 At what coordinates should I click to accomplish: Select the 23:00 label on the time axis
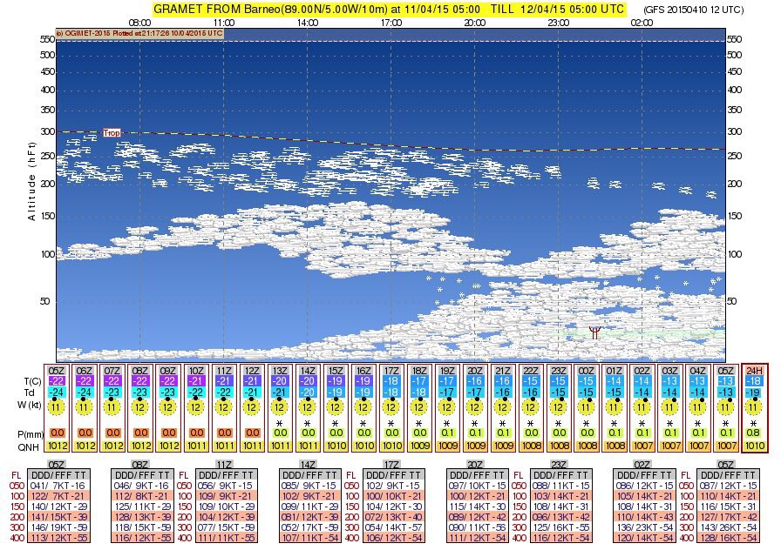tap(558, 23)
